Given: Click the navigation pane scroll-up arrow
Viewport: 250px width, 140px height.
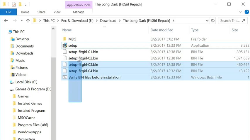Looking at the screenshot, I should 53,29.
